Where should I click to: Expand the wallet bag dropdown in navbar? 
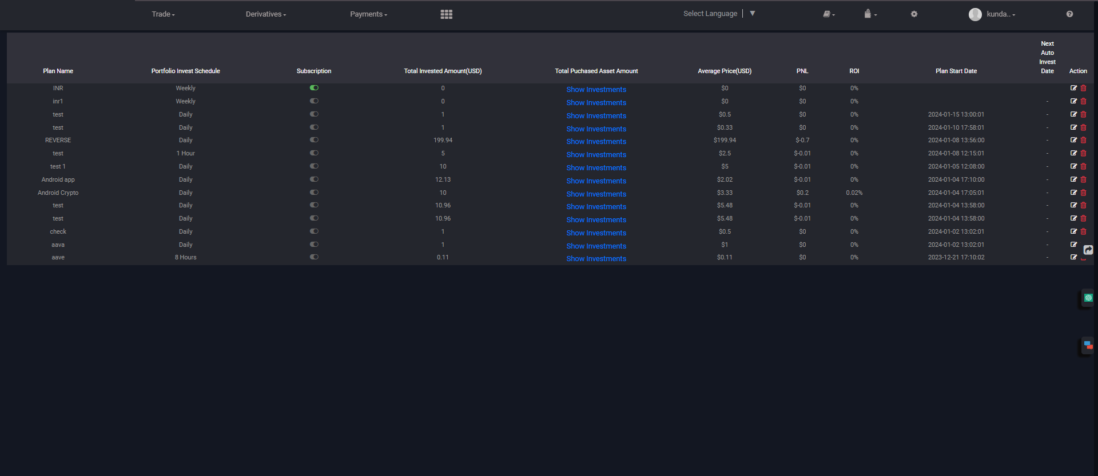[x=870, y=14]
